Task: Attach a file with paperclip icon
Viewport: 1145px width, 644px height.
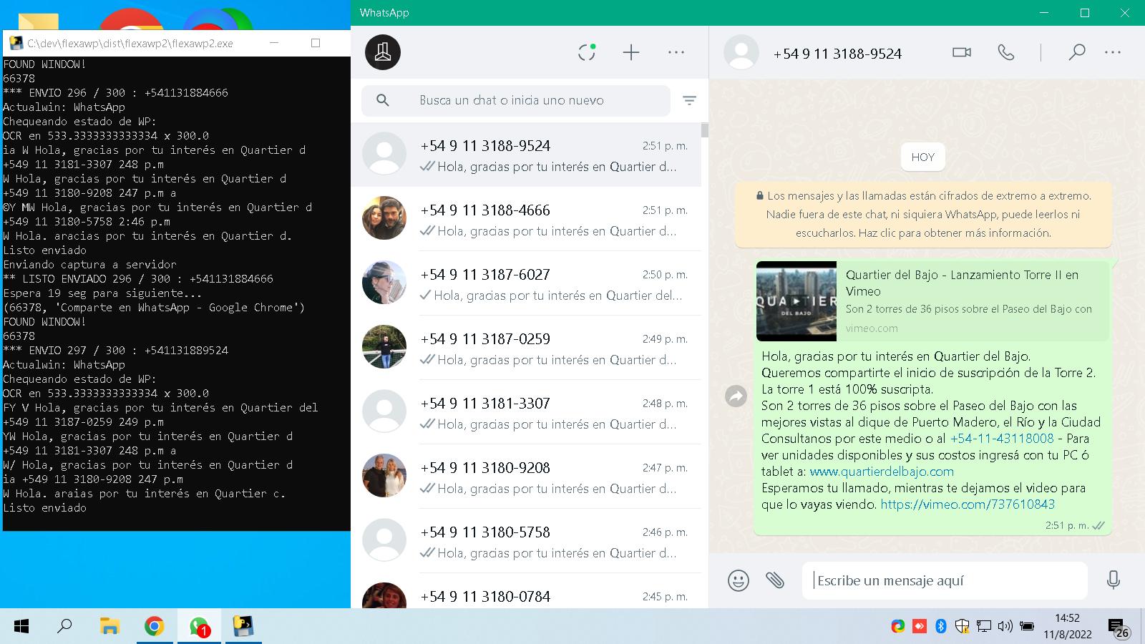Action: click(775, 580)
